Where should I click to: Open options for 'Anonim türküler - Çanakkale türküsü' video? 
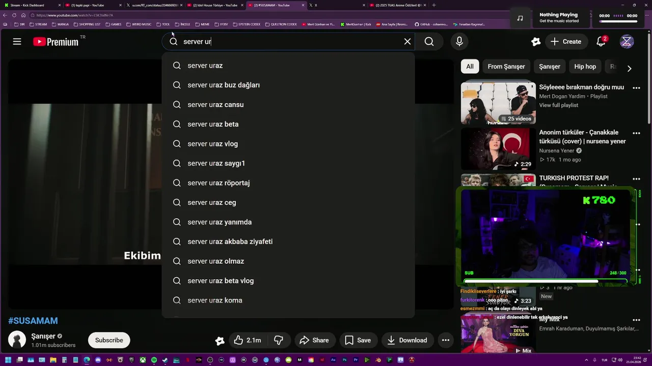pyautogui.click(x=636, y=133)
